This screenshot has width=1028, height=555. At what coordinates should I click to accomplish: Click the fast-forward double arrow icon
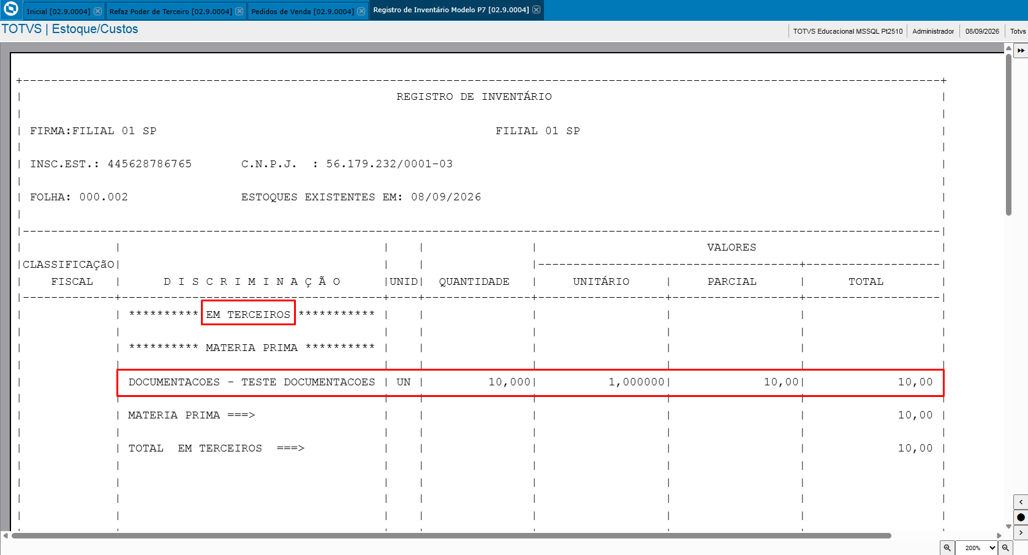pos(1021,51)
